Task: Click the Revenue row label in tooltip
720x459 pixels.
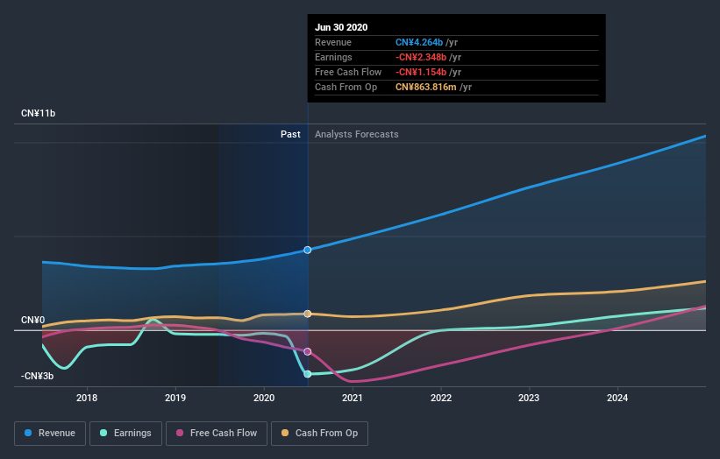Action: pyautogui.click(x=333, y=42)
